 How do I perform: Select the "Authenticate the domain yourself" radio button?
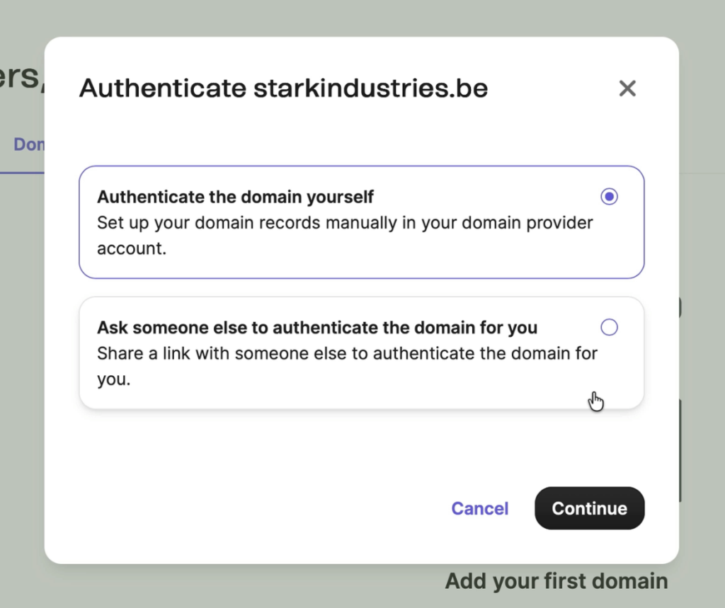point(609,197)
